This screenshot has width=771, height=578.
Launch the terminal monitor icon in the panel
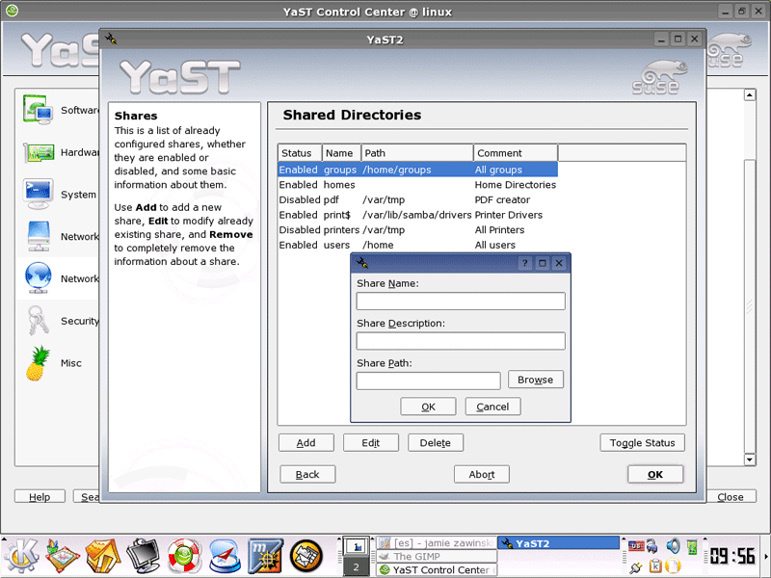click(143, 556)
